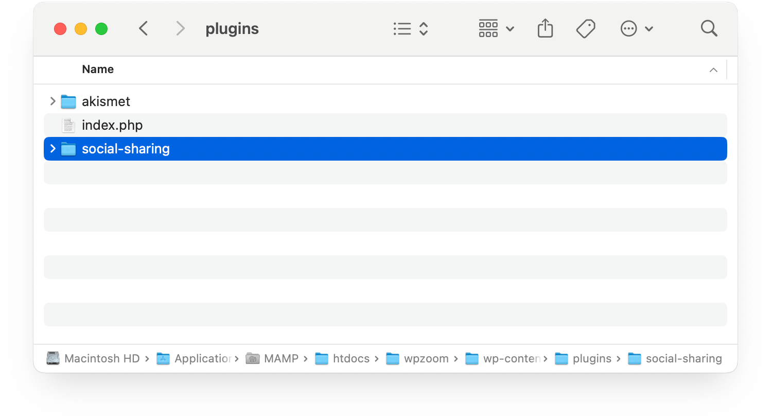Click the yellow minimize traffic light button
This screenshot has height=418, width=772.
[81, 29]
